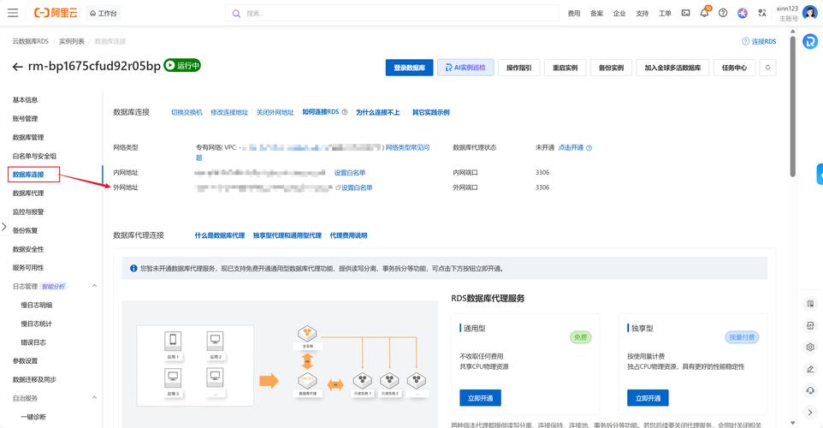The height and width of the screenshot is (428, 823).
Task: Click 立即开通 under 独享型
Action: [648, 397]
